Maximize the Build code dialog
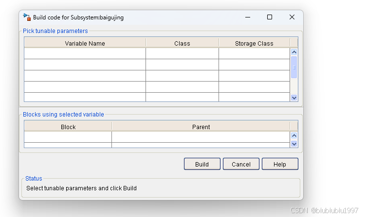Viewport: 366px width, 217px height. [270, 17]
